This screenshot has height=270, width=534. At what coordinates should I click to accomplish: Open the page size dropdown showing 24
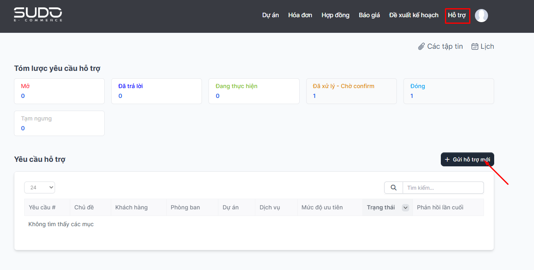pos(39,188)
